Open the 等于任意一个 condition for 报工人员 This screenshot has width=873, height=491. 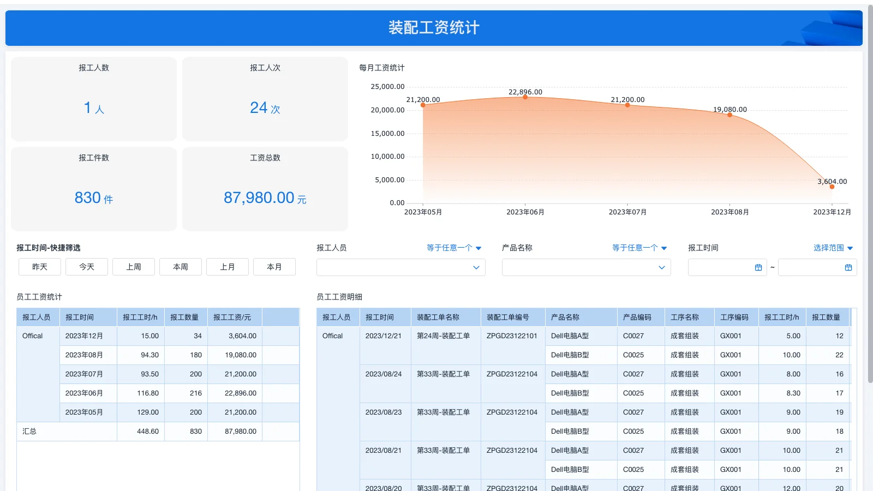click(x=450, y=248)
